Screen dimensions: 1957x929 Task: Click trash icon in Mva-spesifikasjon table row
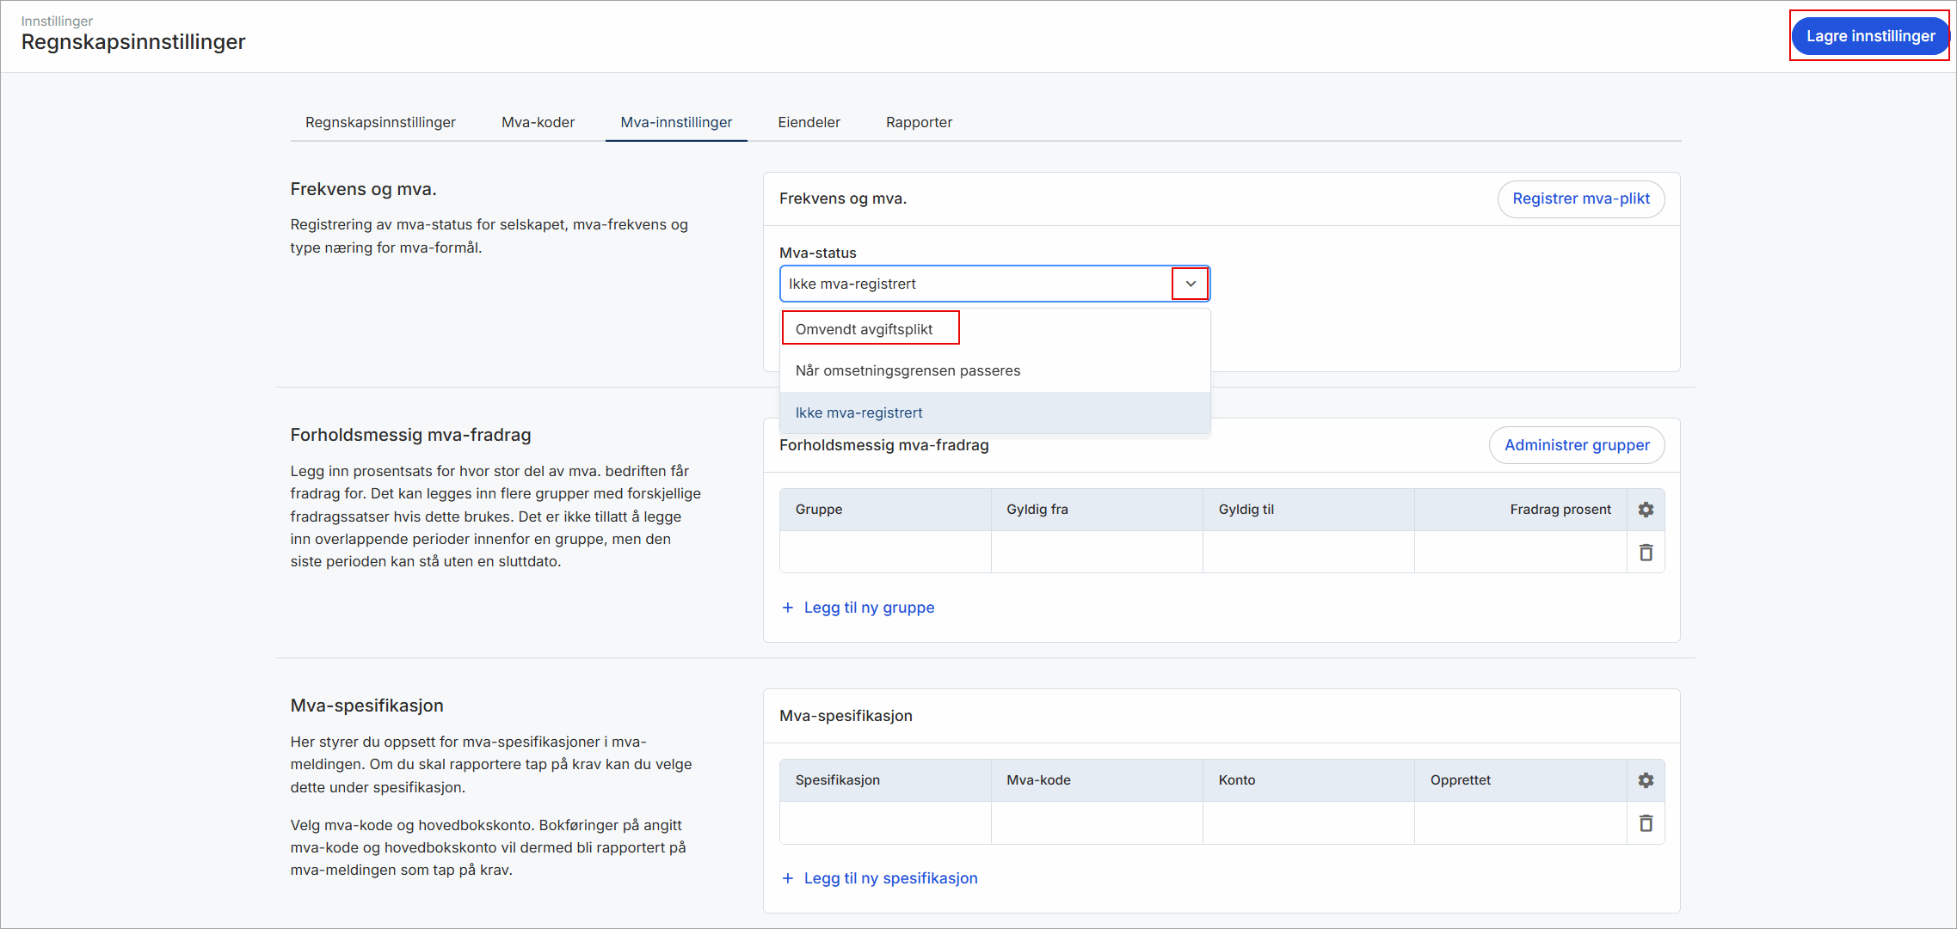click(x=1646, y=823)
